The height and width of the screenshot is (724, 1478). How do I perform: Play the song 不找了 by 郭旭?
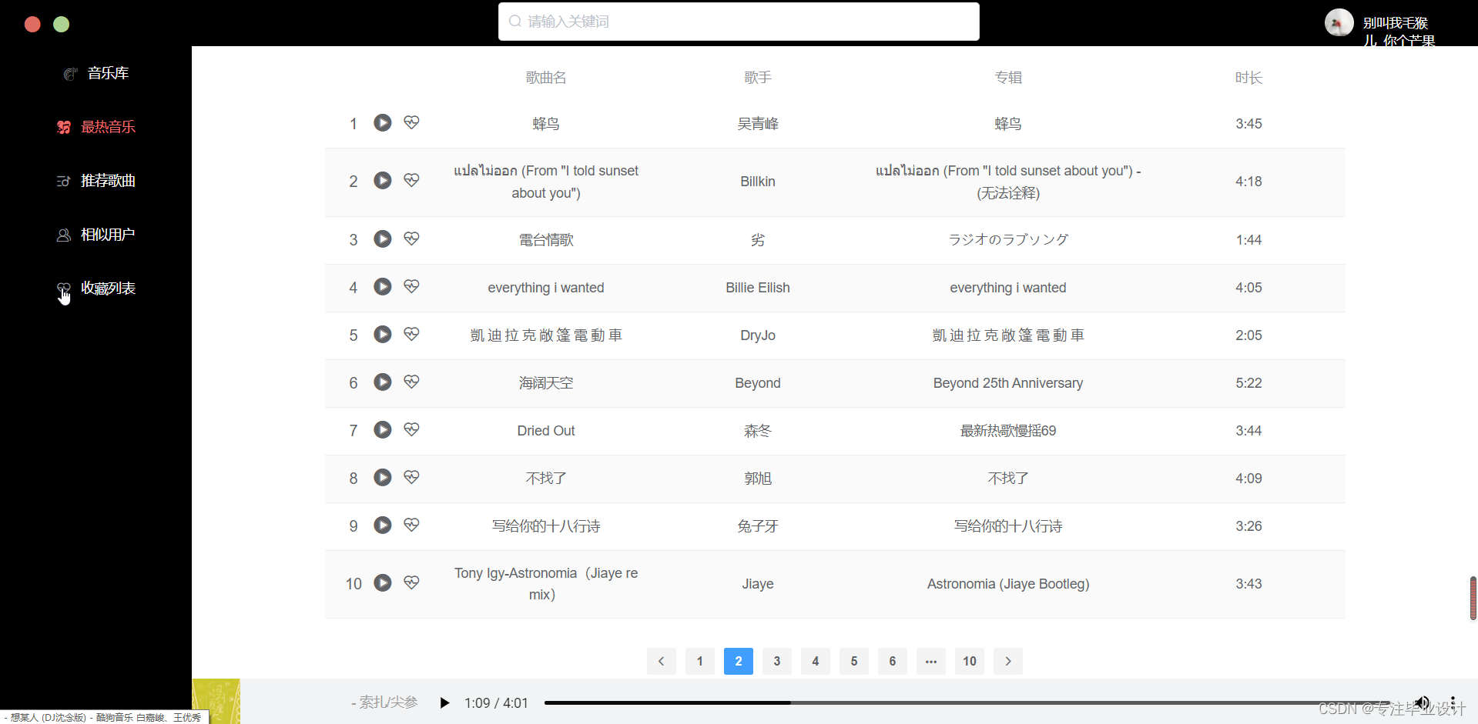point(383,477)
